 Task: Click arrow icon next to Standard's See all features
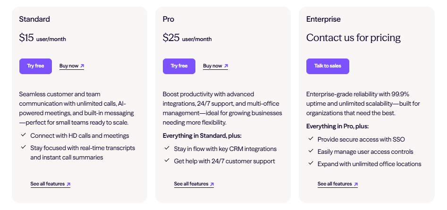click(x=68, y=184)
